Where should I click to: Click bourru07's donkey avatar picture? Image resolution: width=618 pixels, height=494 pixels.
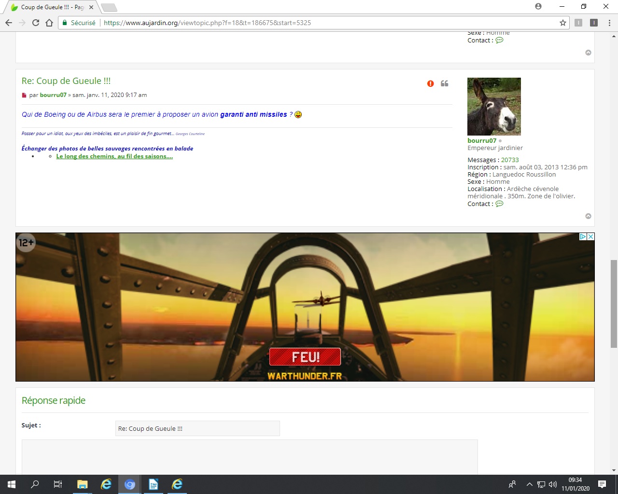click(494, 107)
